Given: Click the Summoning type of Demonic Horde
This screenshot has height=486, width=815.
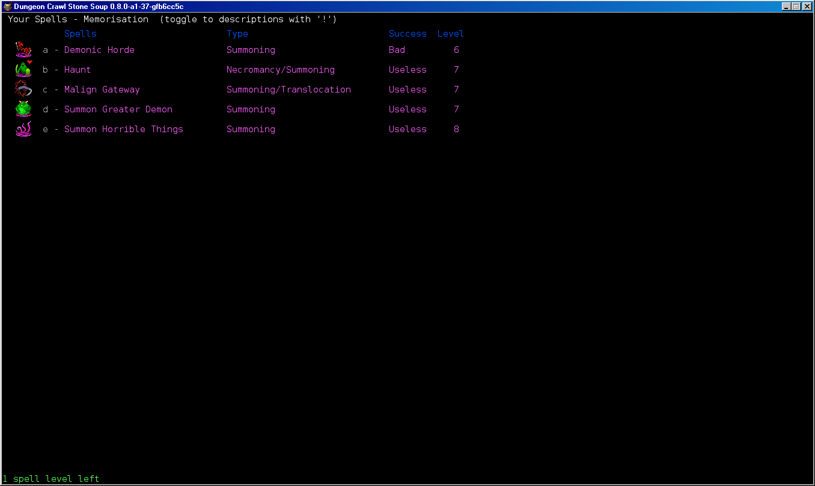Looking at the screenshot, I should pyautogui.click(x=251, y=50).
